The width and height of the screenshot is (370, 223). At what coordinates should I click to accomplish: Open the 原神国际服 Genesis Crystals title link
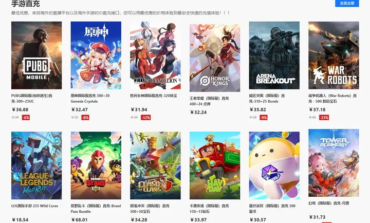[x=90, y=99]
